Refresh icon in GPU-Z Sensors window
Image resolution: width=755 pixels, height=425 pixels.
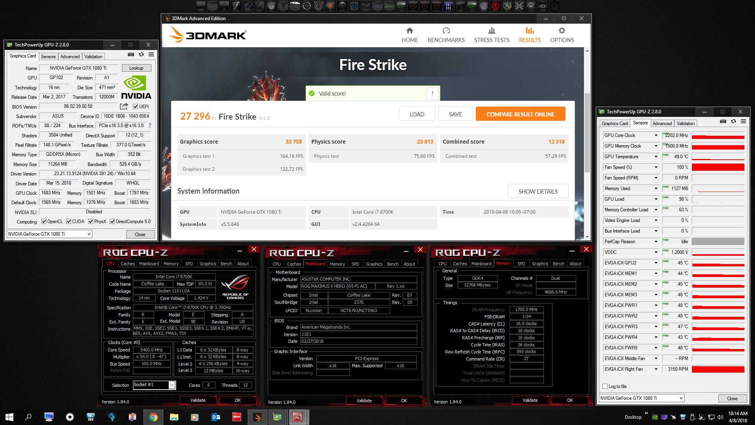(733, 121)
